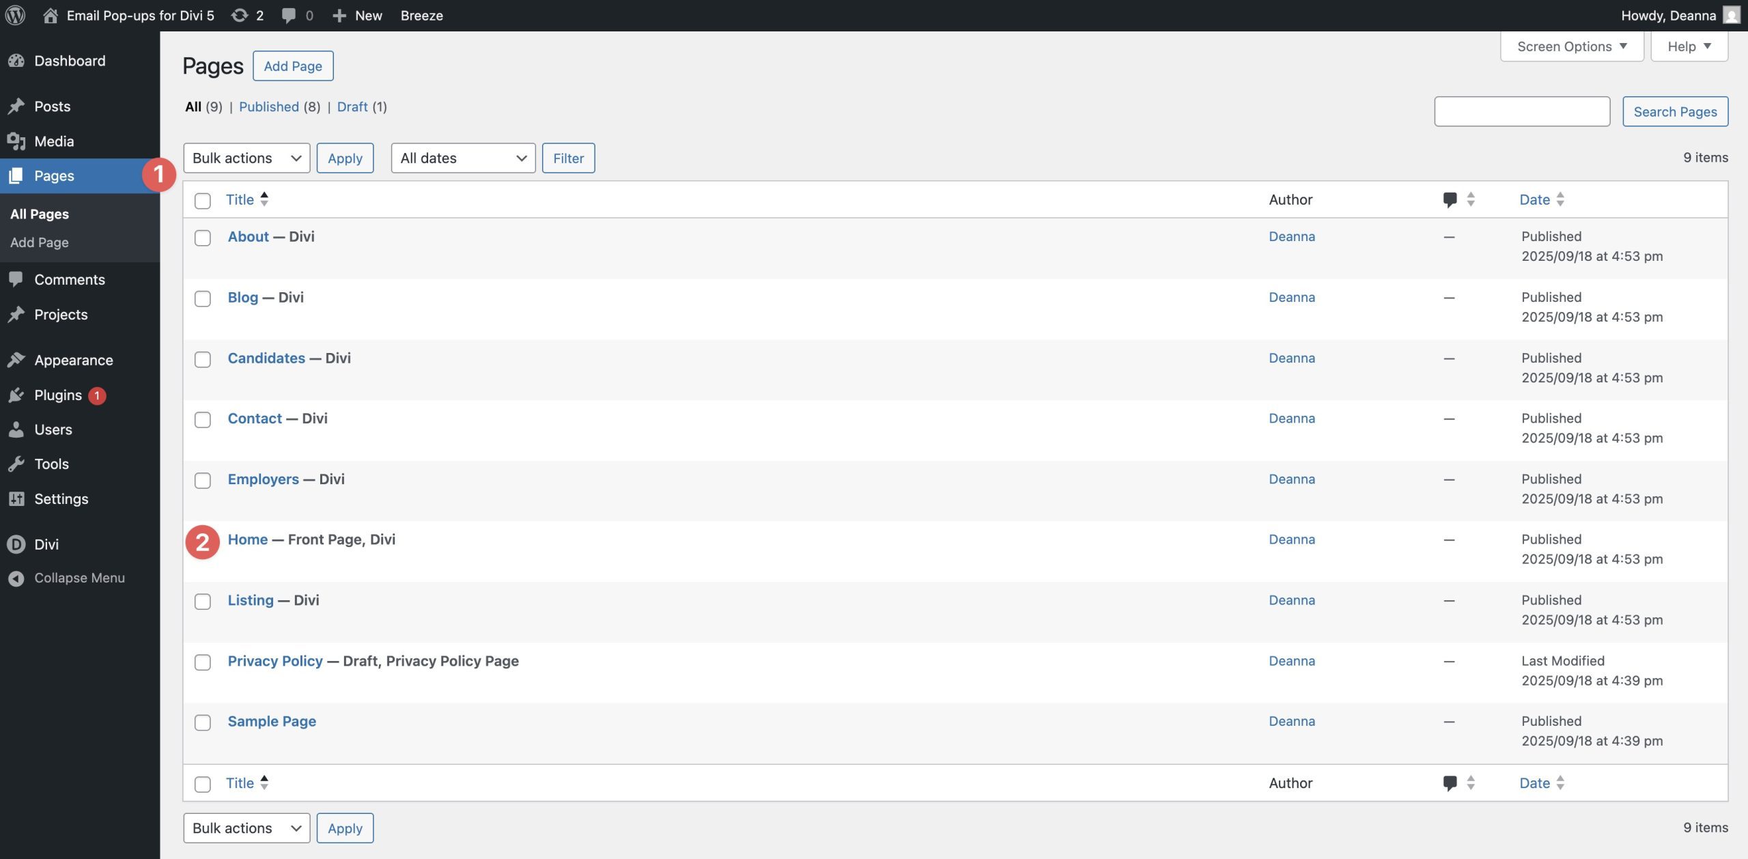Click the user avatar next to Howdy, Deanna

click(x=1731, y=15)
